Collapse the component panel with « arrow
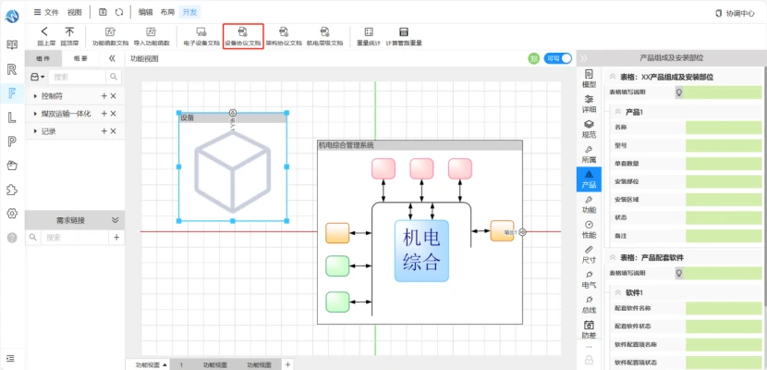 click(x=112, y=58)
